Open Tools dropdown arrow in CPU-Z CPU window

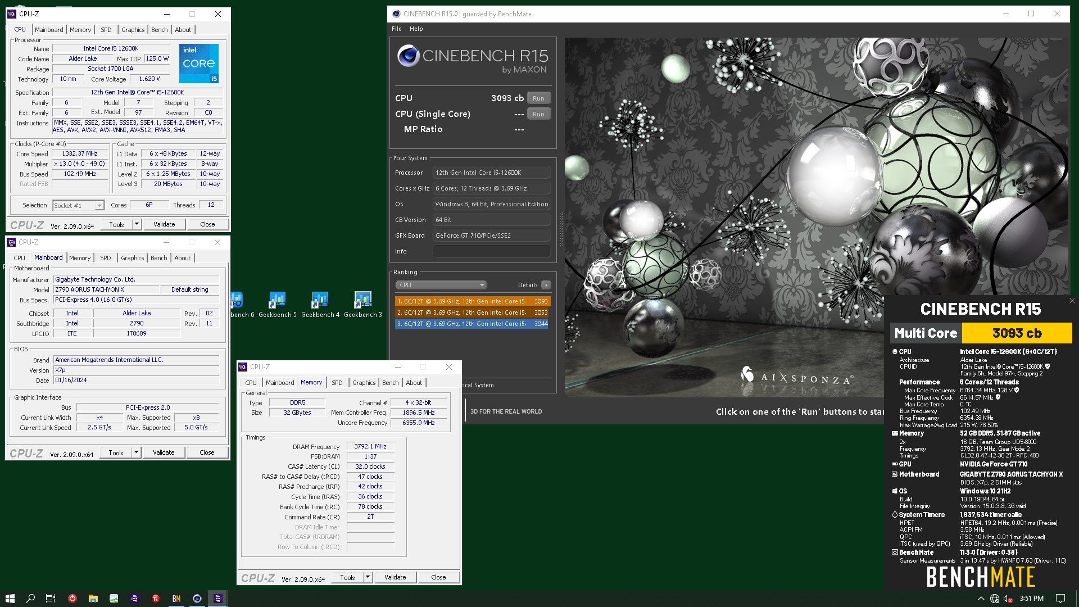[x=136, y=224]
